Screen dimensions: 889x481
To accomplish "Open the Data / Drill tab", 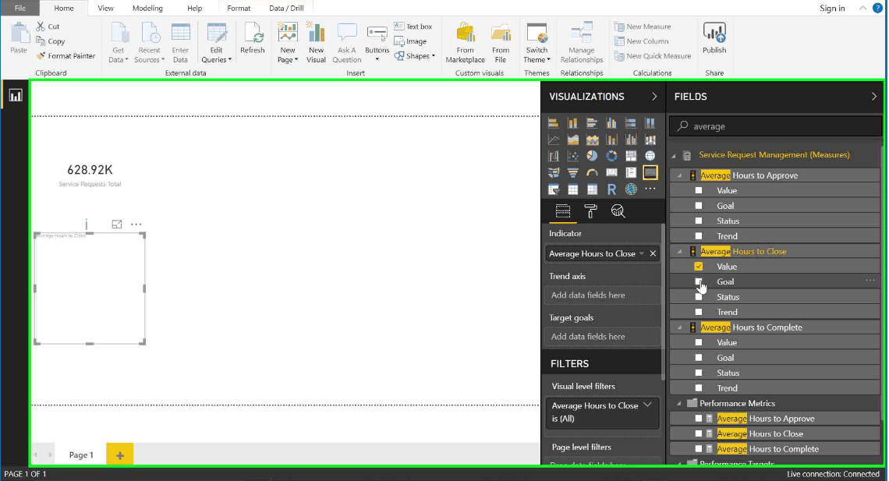I will (286, 8).
